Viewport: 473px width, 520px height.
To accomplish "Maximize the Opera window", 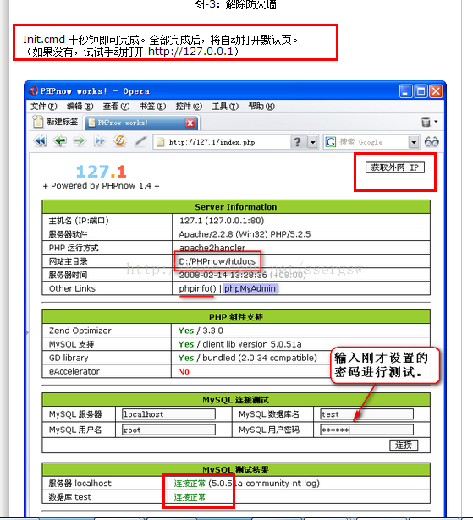I will coord(421,90).
